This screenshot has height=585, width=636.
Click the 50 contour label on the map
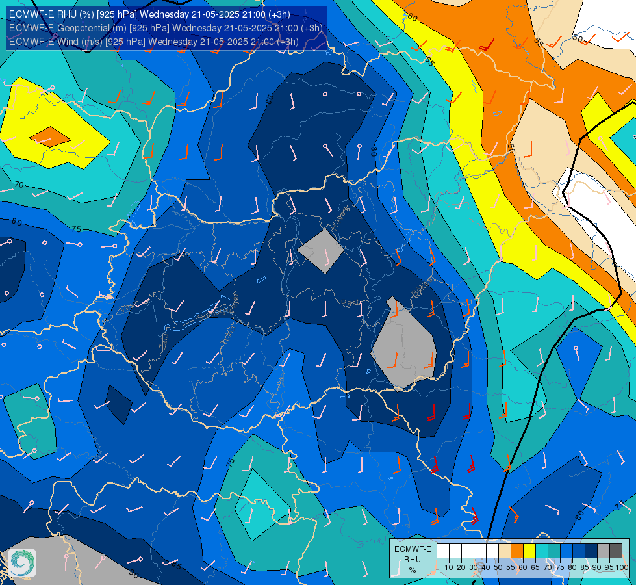tap(578, 38)
